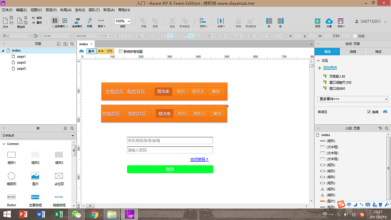
Task: Toggle the adaptive enable (启用) checkbox
Action: tap(369, 112)
